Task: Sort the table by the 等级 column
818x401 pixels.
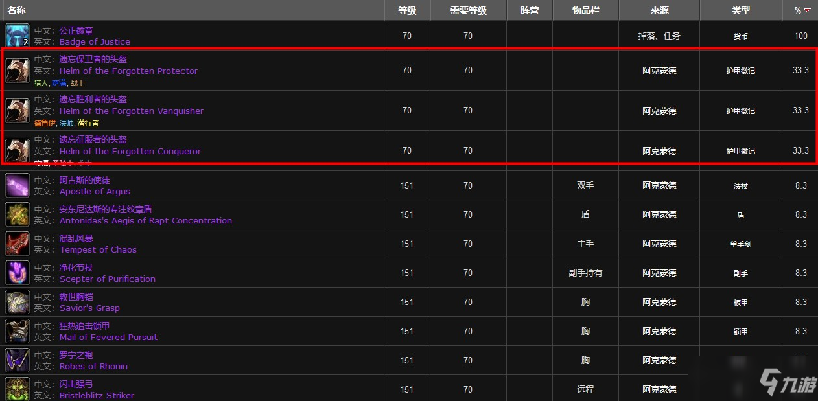Action: click(x=406, y=10)
